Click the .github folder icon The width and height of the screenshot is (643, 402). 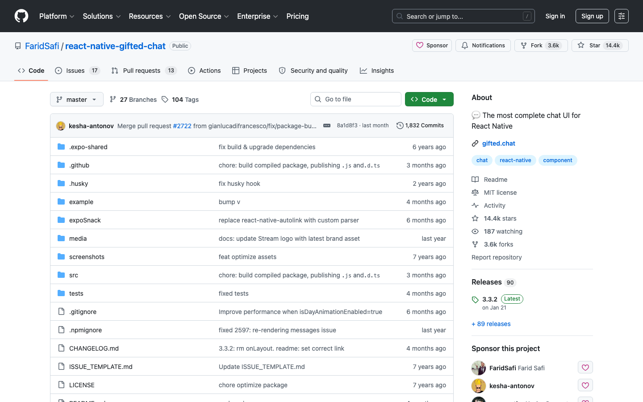61,165
